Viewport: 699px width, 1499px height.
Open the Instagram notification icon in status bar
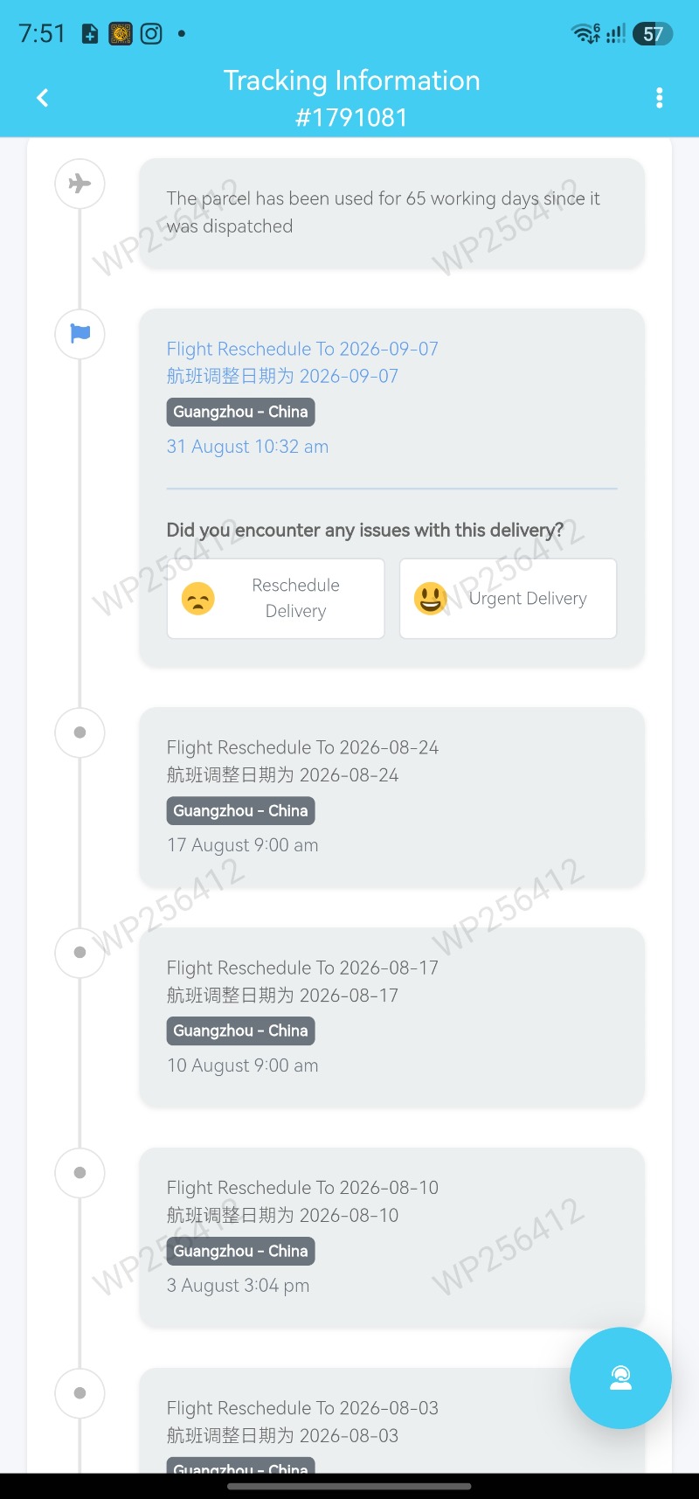(151, 34)
